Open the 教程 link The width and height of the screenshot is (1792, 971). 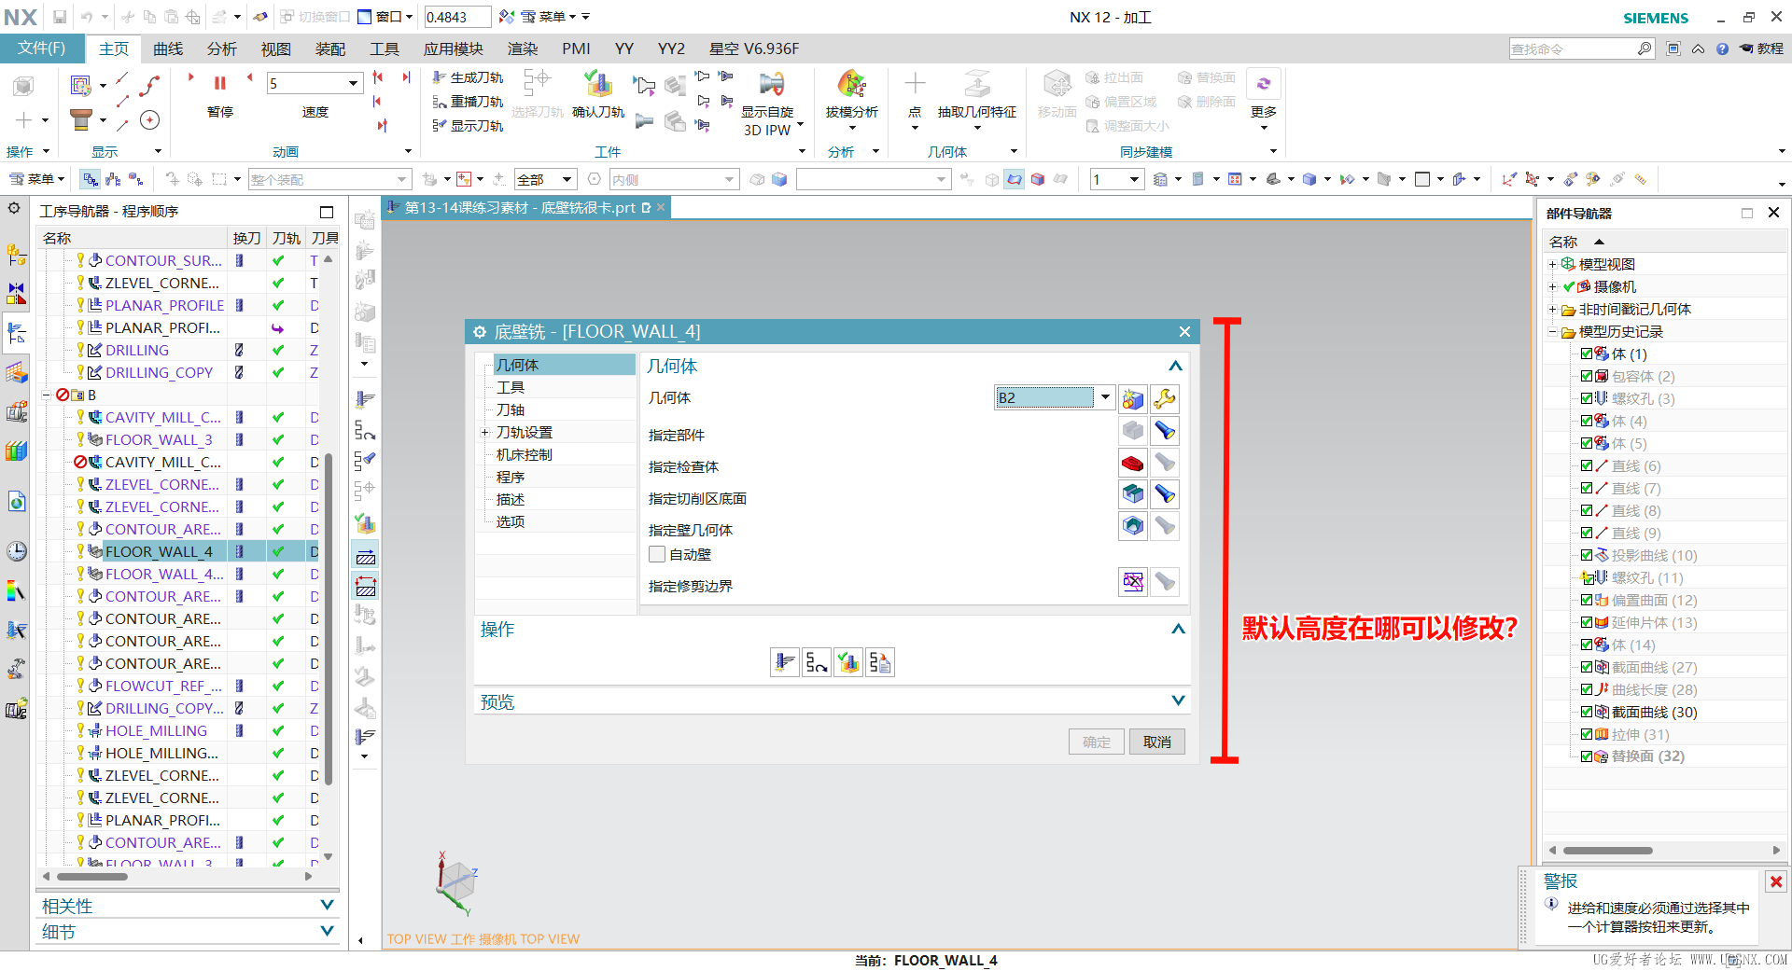click(1762, 49)
